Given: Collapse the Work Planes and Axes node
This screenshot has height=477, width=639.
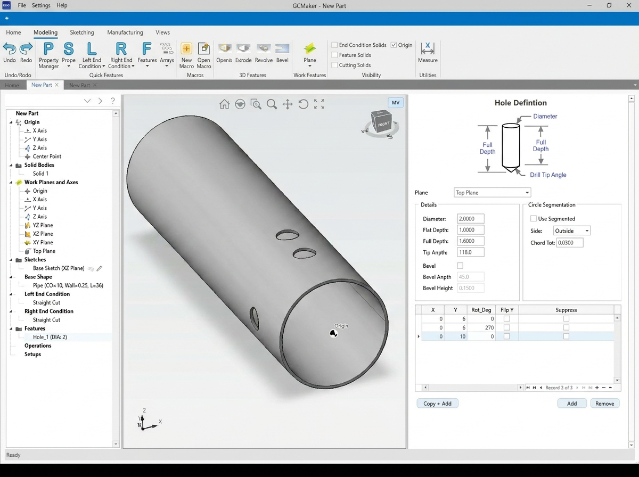Looking at the screenshot, I should 11,182.
